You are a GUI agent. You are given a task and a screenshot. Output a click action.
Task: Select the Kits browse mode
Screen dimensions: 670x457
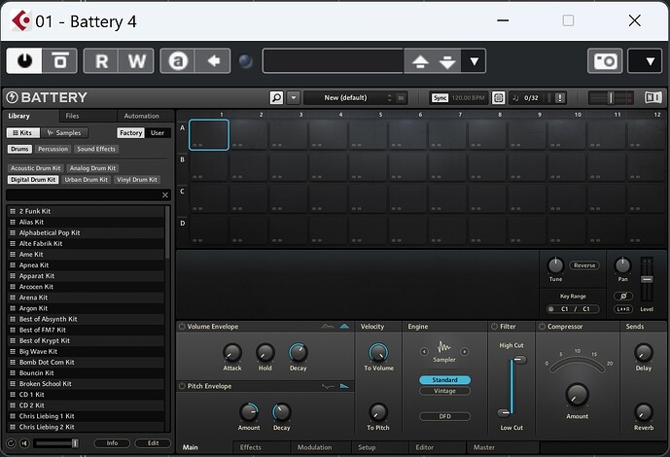click(x=22, y=133)
